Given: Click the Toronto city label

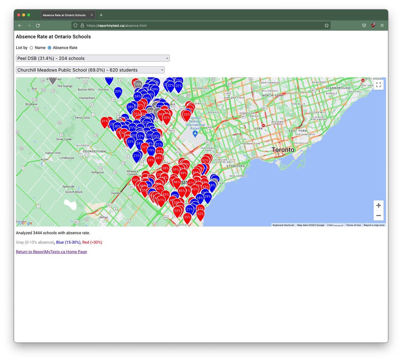Looking at the screenshot, I should pos(283,150).
